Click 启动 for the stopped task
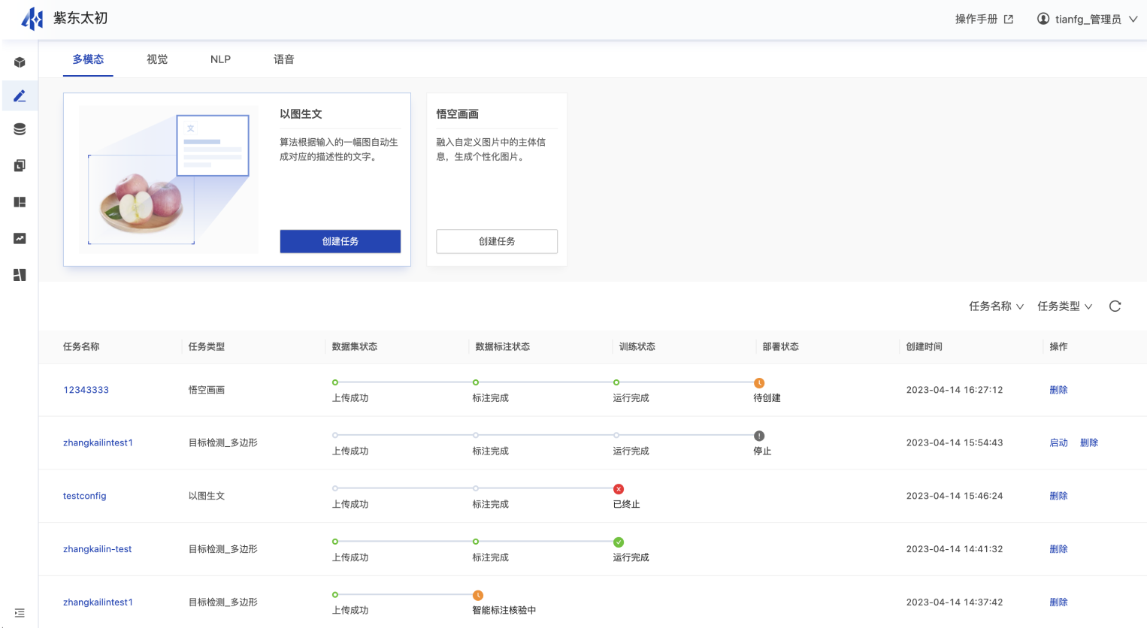1147x628 pixels. pyautogui.click(x=1058, y=442)
